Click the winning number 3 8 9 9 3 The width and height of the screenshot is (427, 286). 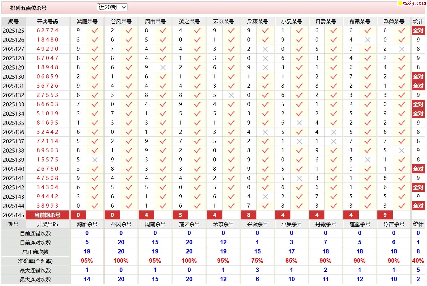click(47, 206)
